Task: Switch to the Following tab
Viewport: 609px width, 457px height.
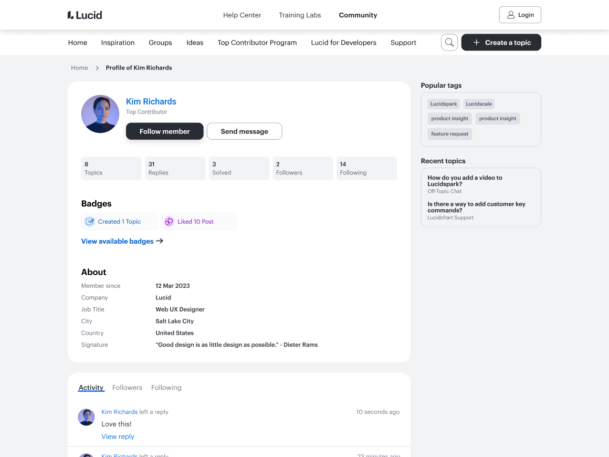Action: point(166,388)
